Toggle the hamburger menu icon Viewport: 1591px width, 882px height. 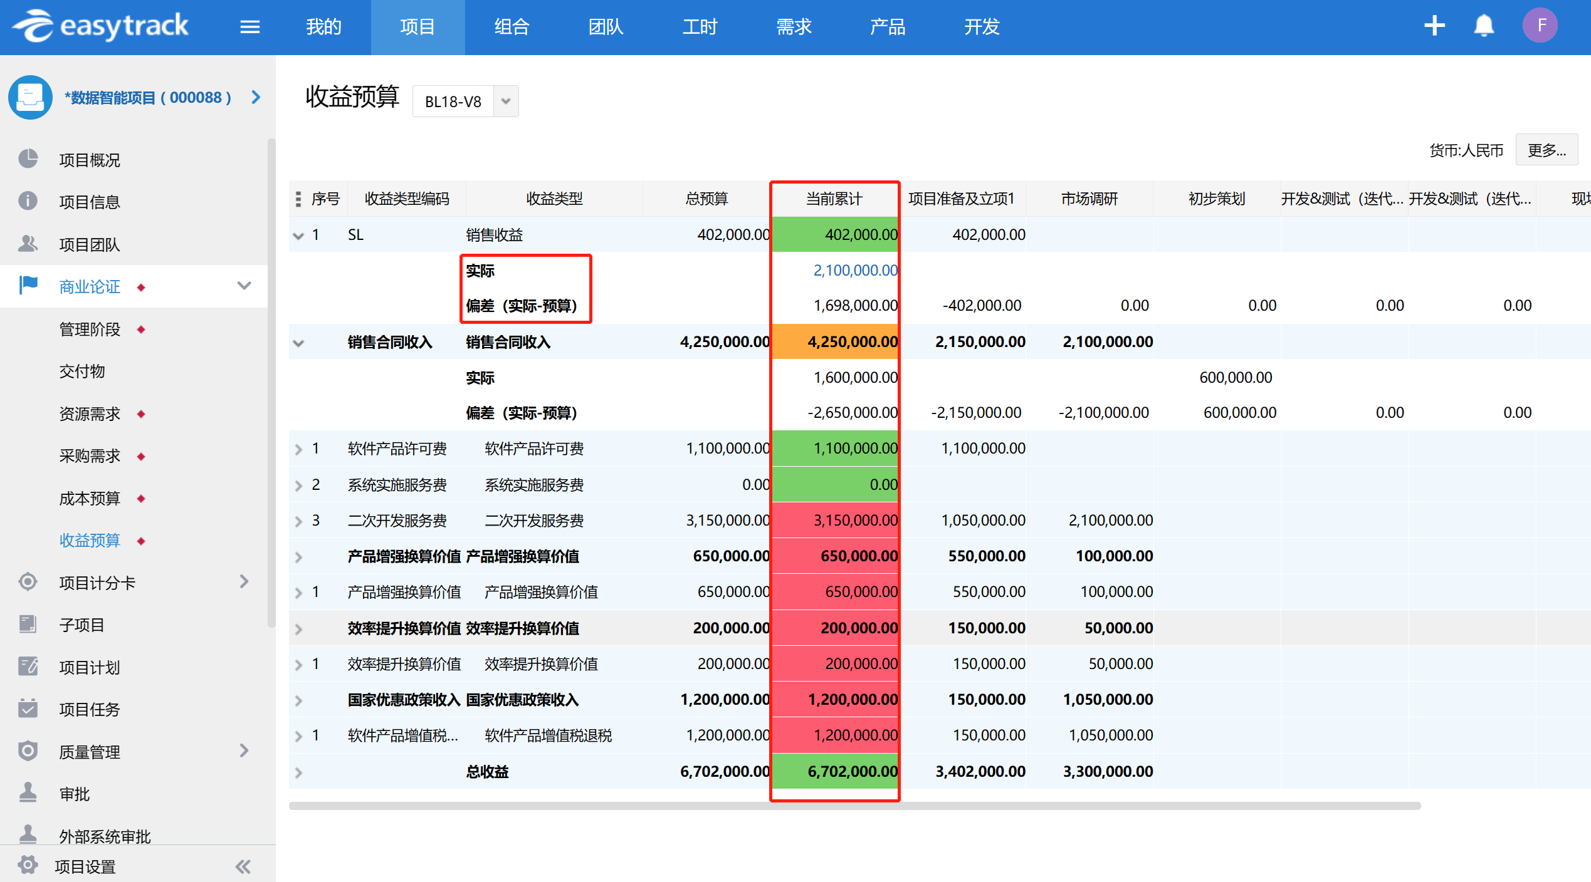pos(250,27)
